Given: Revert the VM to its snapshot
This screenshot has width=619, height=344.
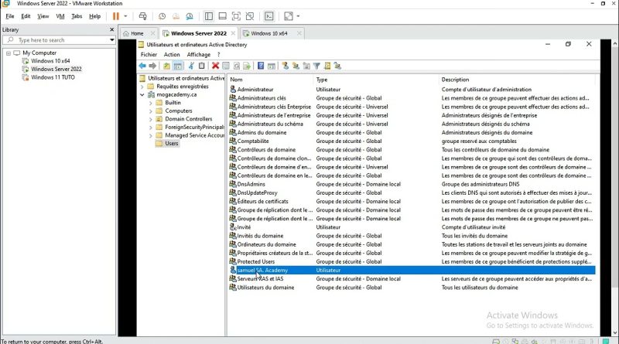Looking at the screenshot, I should click(176, 16).
